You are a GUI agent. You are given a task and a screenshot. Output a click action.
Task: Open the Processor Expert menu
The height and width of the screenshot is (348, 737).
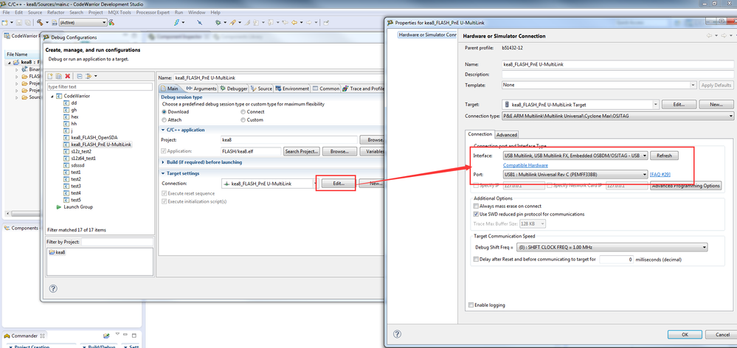click(x=152, y=13)
